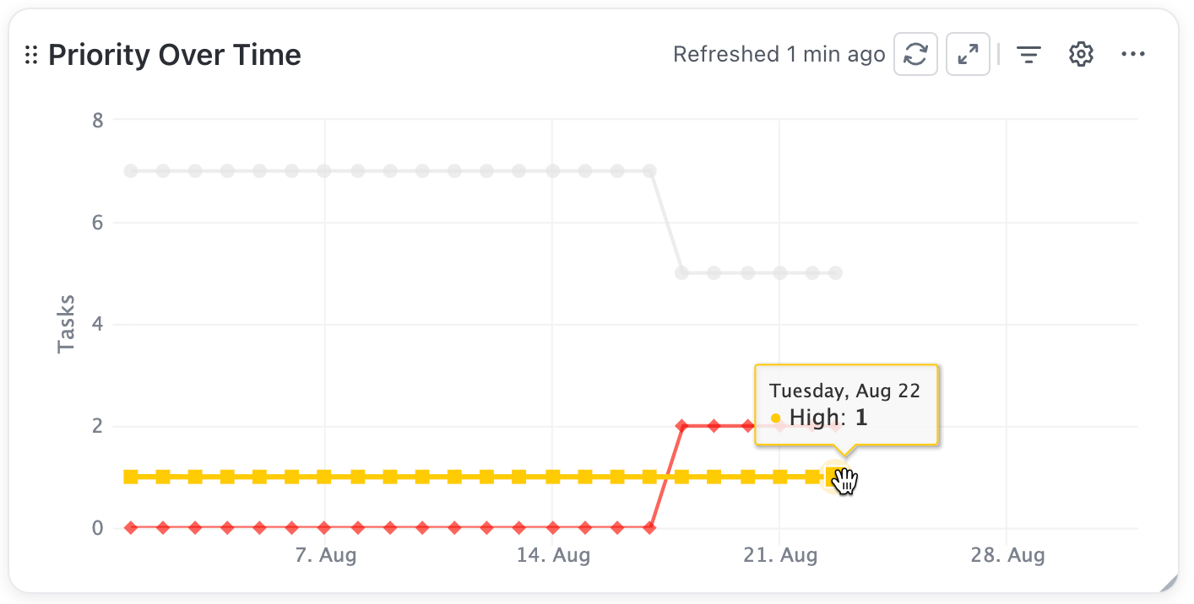Click the first gray point at value 5
Image resolution: width=1194 pixels, height=604 pixels.
point(681,272)
